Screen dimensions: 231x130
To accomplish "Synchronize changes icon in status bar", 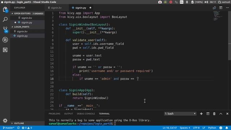I will coord(18,128).
